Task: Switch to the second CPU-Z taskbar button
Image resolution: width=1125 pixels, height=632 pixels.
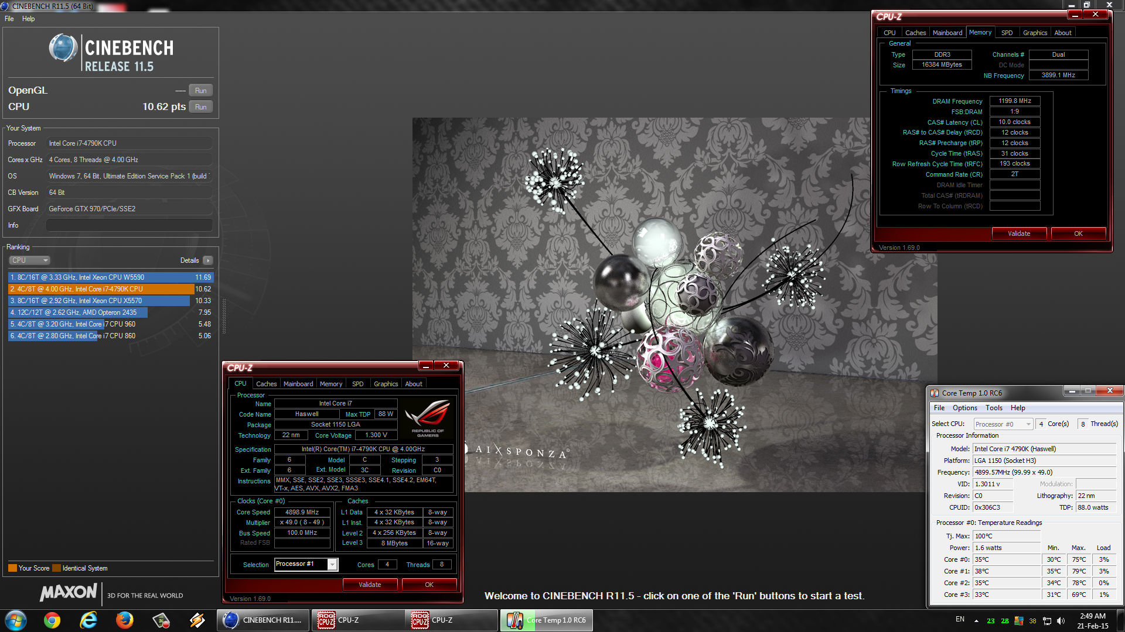Action: [x=451, y=620]
